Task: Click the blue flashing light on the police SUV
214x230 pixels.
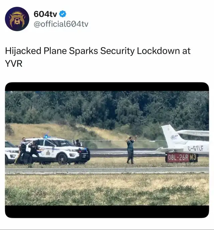Action: (47, 137)
